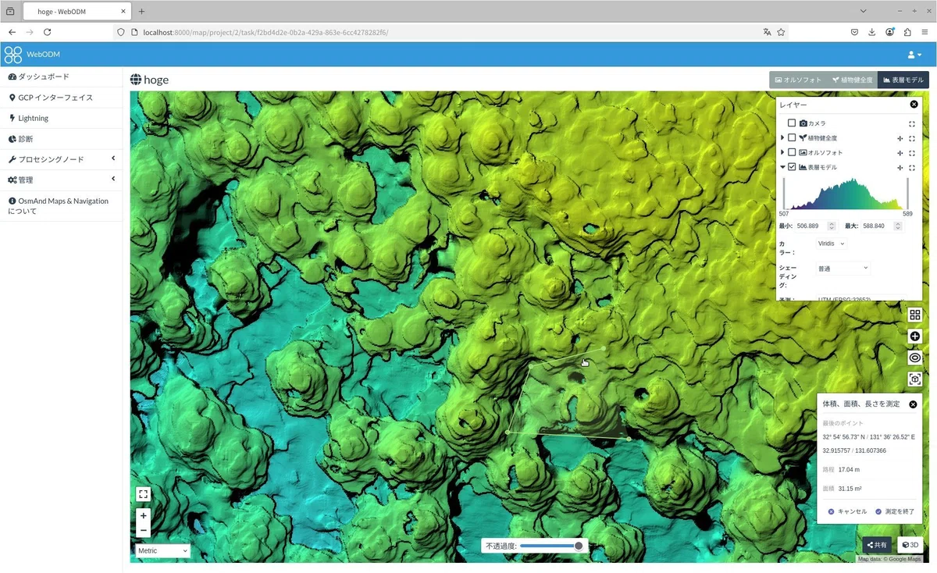
Task: Close the 体積、面積、長さを測定 panel
Action: click(x=913, y=404)
